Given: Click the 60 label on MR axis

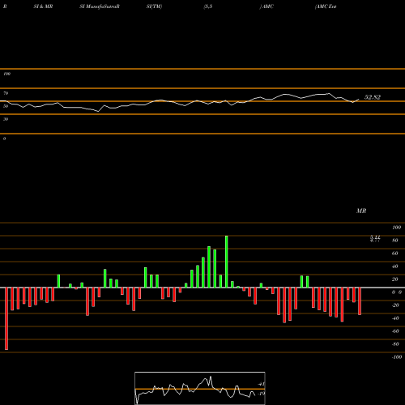Looking at the screenshot, I should tap(395, 254).
